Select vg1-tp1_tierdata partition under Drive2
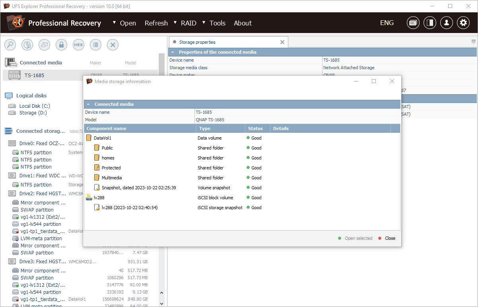This screenshot has width=478, height=307. pyautogui.click(x=43, y=231)
